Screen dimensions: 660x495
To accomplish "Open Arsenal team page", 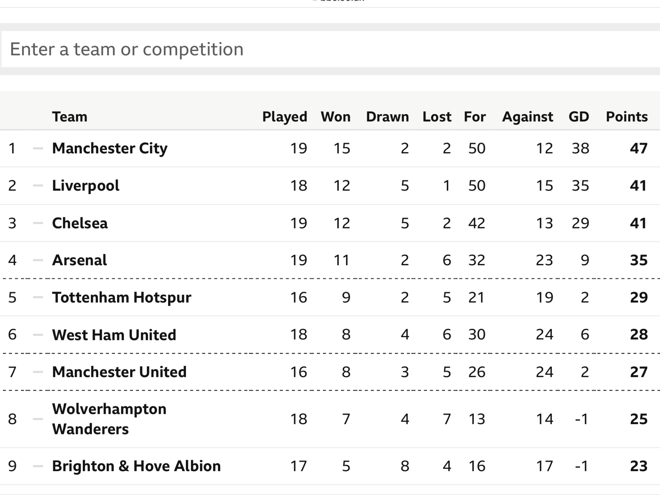I will pos(79,260).
